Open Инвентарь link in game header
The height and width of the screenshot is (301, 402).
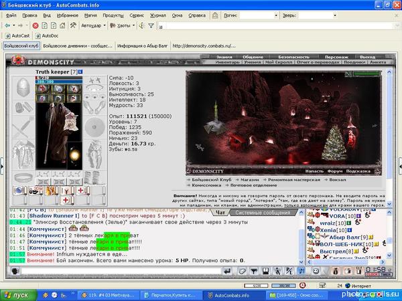point(228,62)
